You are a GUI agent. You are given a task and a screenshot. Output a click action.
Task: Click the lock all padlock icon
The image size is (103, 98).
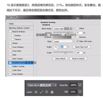52,92
